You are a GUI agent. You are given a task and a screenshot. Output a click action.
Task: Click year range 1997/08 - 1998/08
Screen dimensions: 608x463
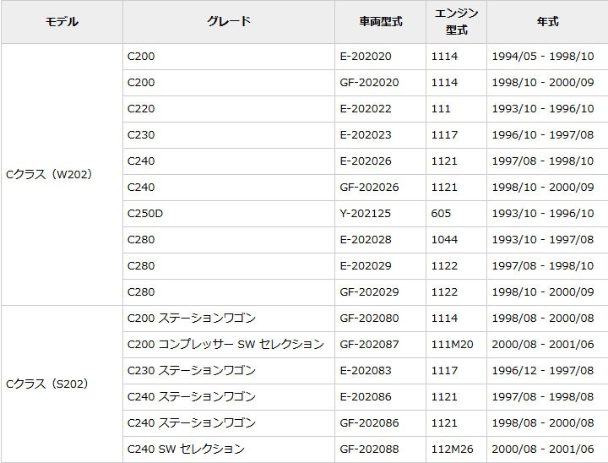543,397
